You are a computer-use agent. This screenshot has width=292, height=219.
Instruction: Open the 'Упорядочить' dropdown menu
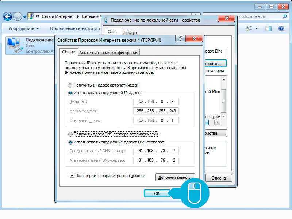coord(24,28)
